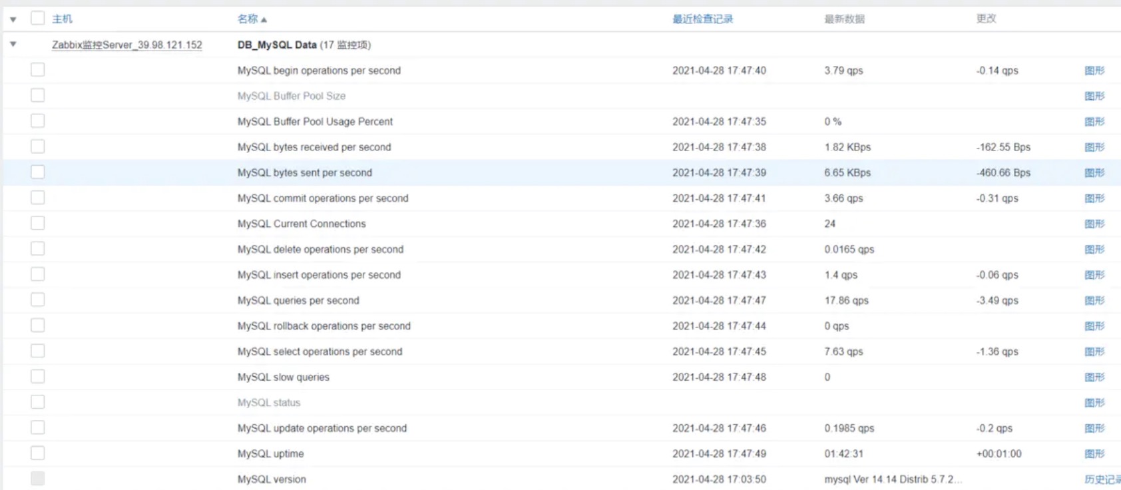
Task: Check the MySQL uptime row checkbox
Action: [x=38, y=453]
